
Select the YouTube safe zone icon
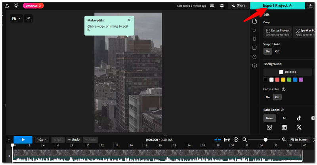tap(313, 118)
